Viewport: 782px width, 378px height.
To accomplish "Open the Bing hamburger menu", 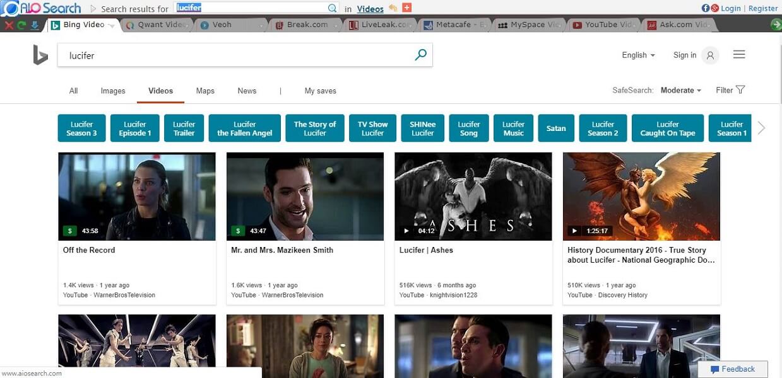I will coord(739,55).
